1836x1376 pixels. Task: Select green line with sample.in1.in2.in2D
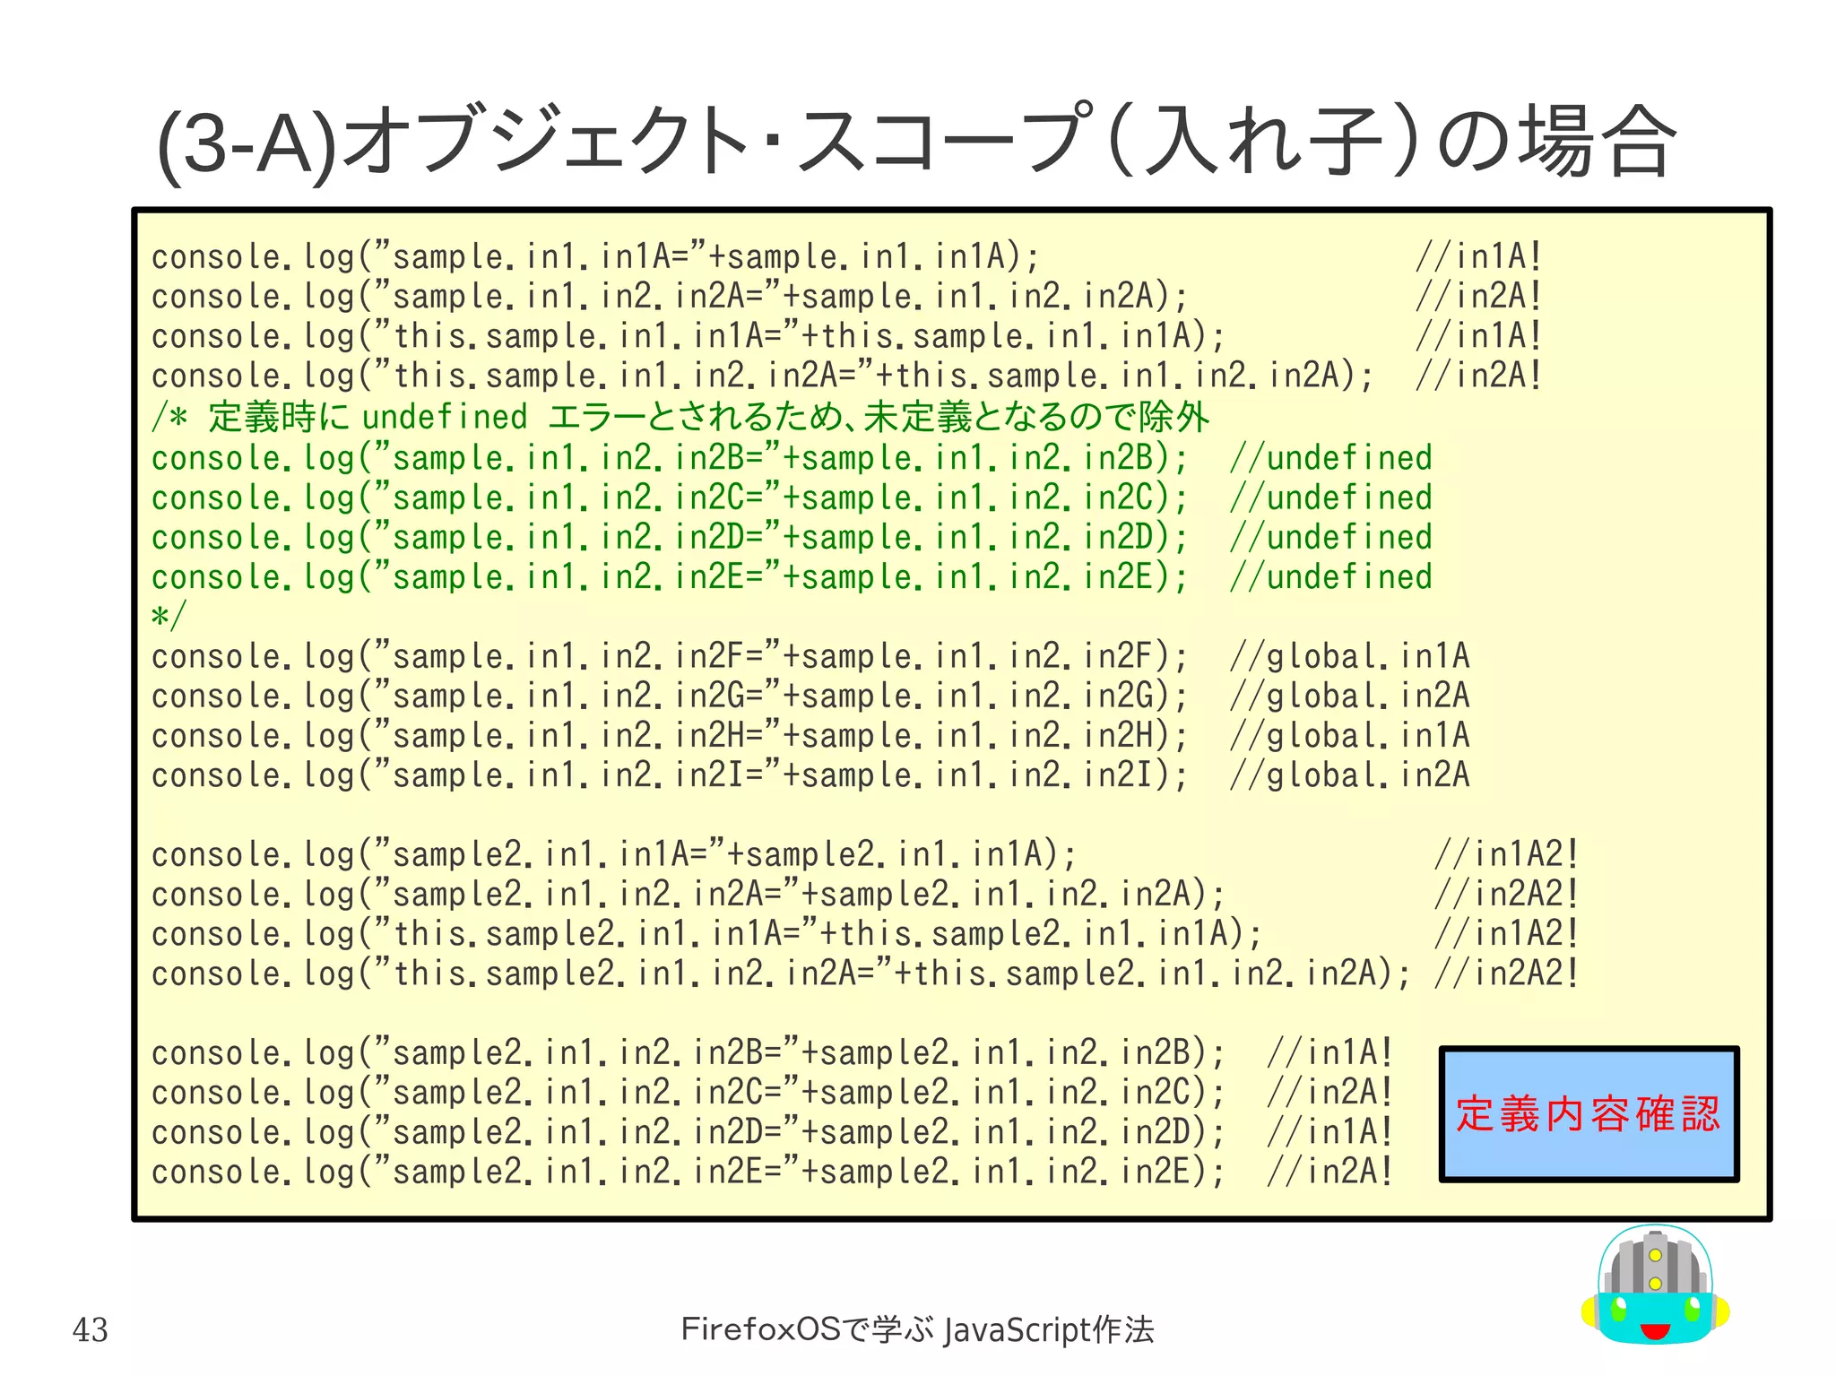tap(792, 537)
